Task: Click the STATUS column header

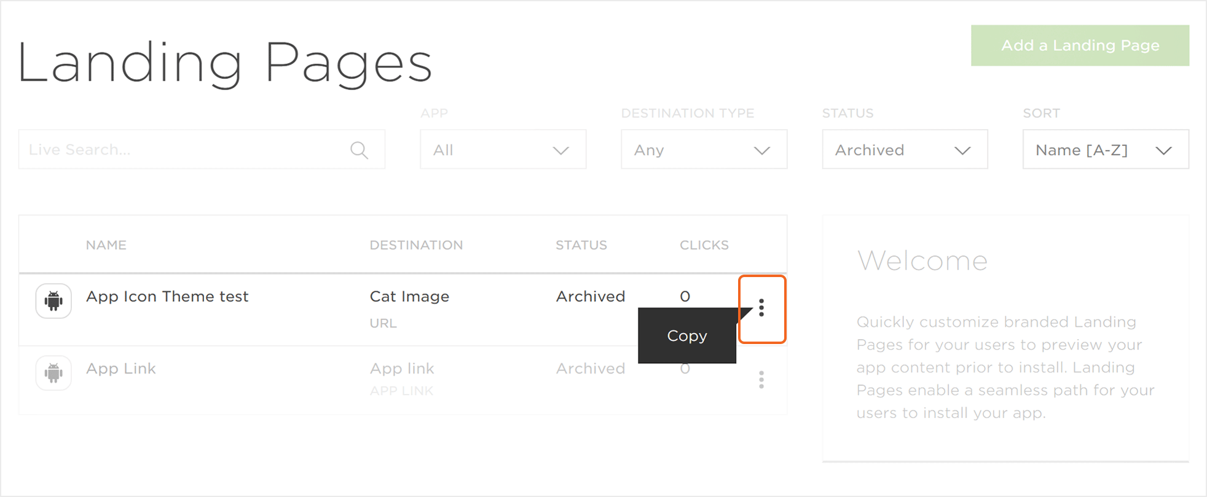Action: coord(581,245)
